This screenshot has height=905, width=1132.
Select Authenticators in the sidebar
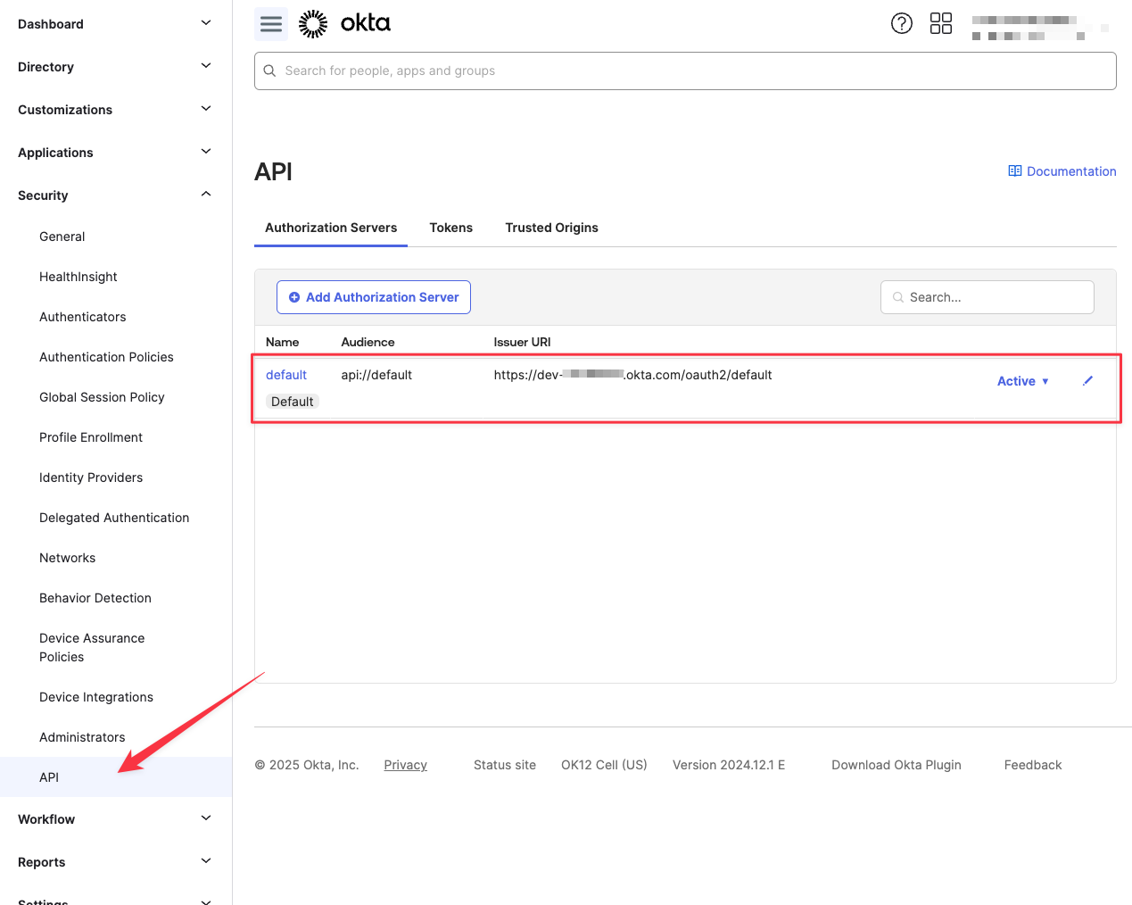coord(83,317)
